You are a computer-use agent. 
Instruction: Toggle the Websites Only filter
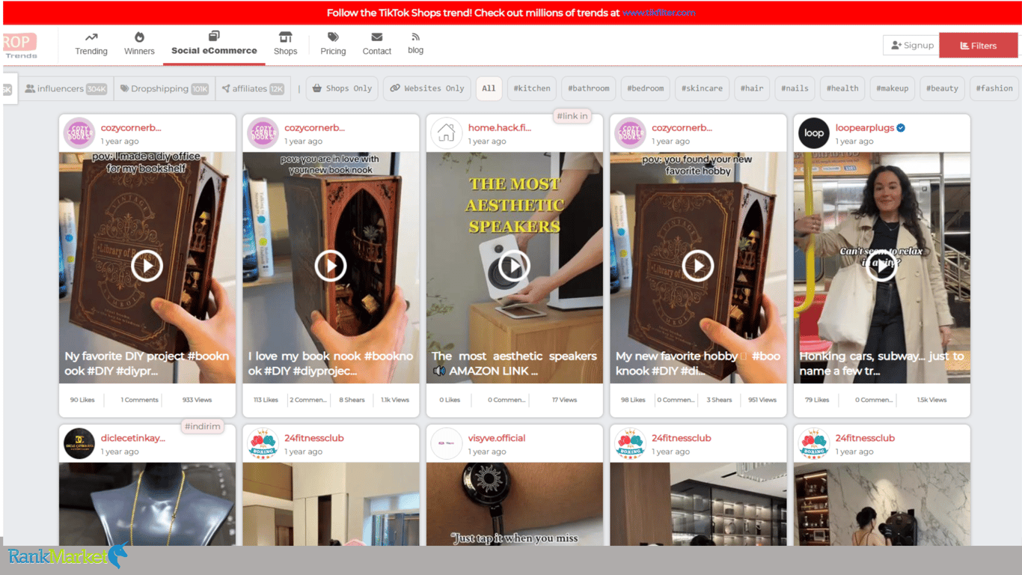pyautogui.click(x=427, y=88)
